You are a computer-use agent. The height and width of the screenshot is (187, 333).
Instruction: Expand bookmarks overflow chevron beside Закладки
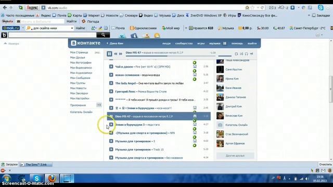tap(309, 15)
